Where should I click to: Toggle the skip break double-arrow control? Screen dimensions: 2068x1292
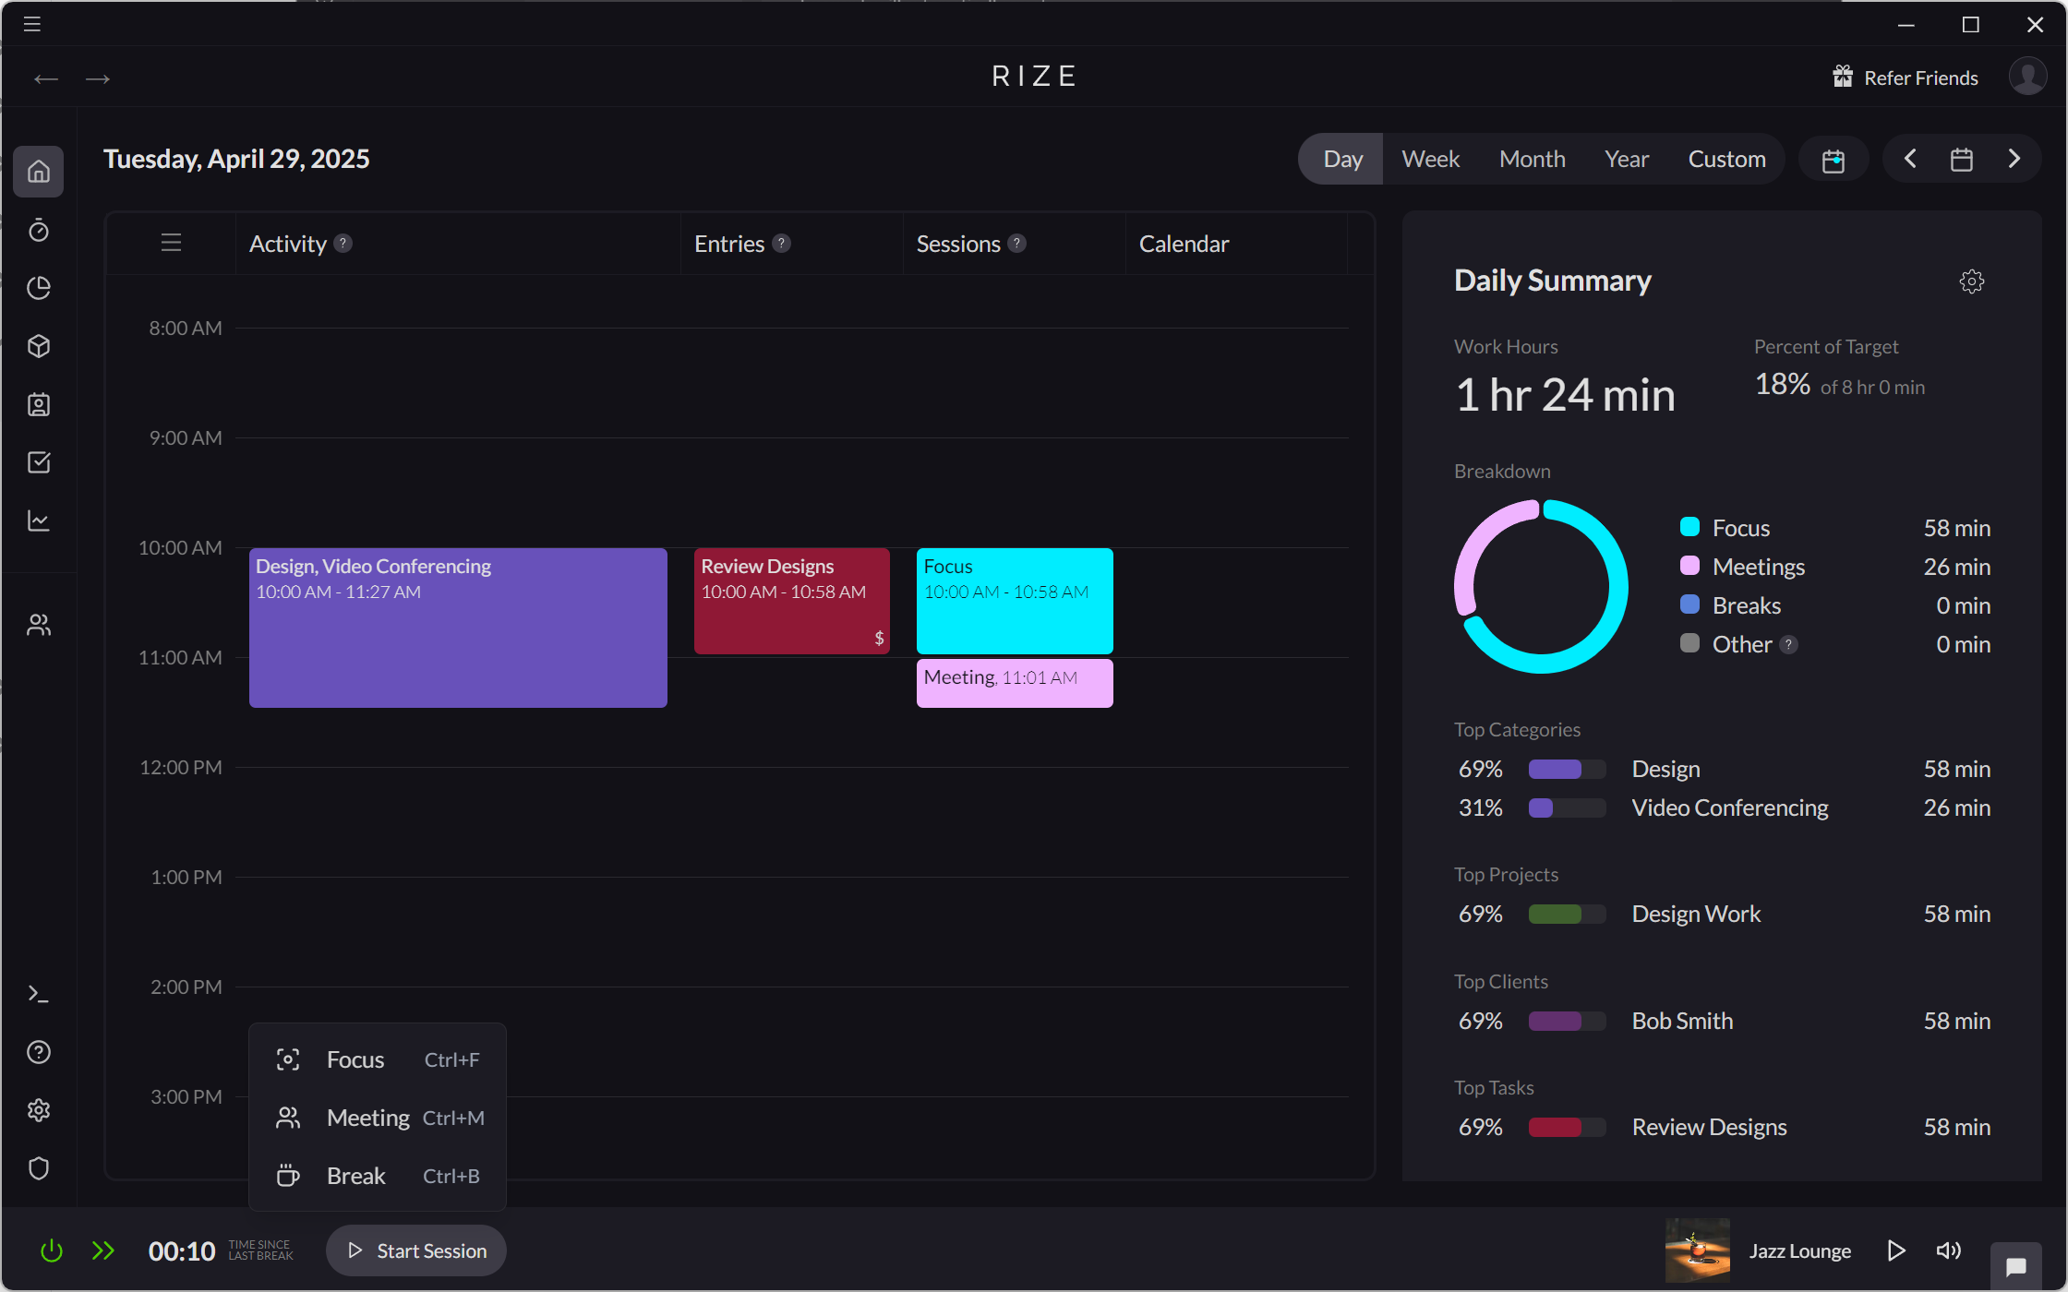103,1250
